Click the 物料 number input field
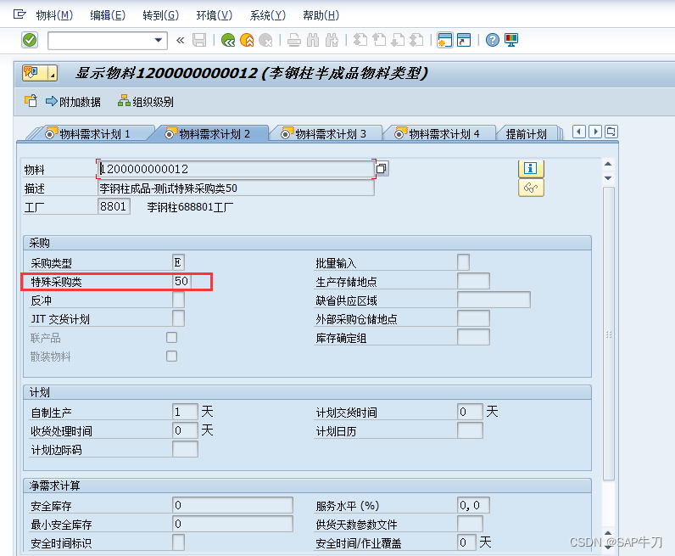This screenshot has height=556, width=675. pos(236,169)
